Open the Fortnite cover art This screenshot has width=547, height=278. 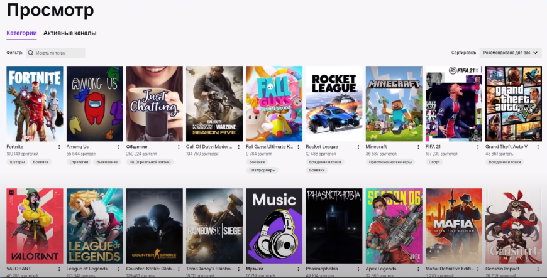(x=35, y=104)
